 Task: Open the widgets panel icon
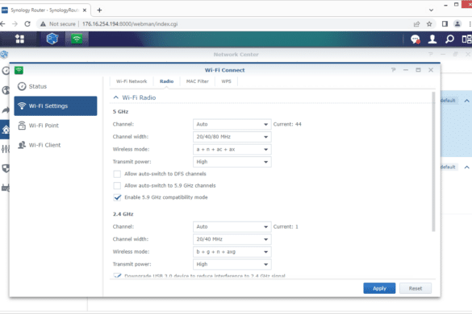coord(466,39)
